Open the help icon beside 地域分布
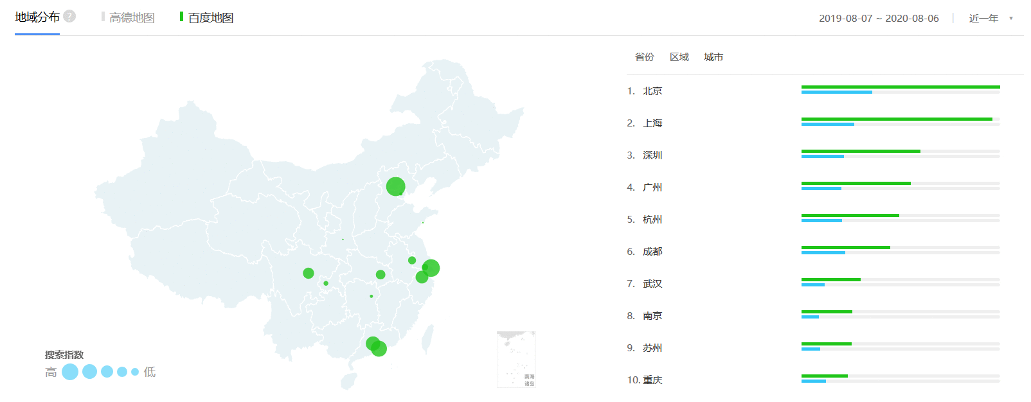The height and width of the screenshot is (402, 1031). click(69, 16)
